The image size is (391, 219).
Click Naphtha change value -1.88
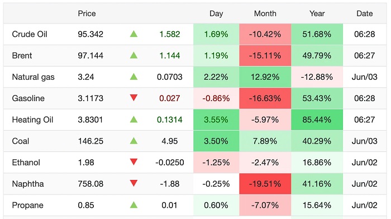170,184
